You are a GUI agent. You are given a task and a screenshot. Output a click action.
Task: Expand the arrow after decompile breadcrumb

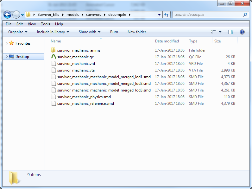(130, 15)
